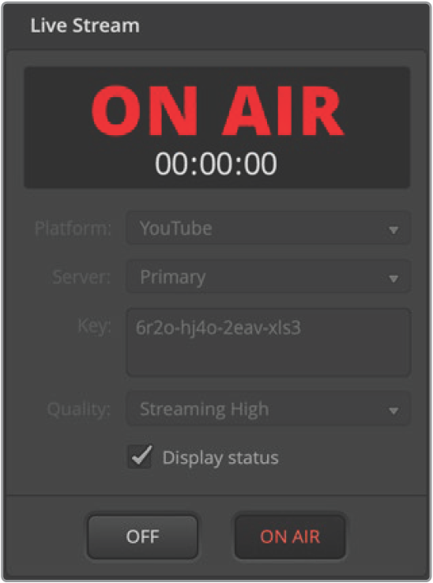Click the checkmark icon beside Display status
The image size is (433, 583).
click(141, 455)
